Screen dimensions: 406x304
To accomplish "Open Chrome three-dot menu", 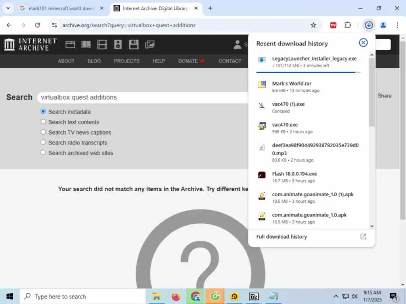I will point(397,25).
